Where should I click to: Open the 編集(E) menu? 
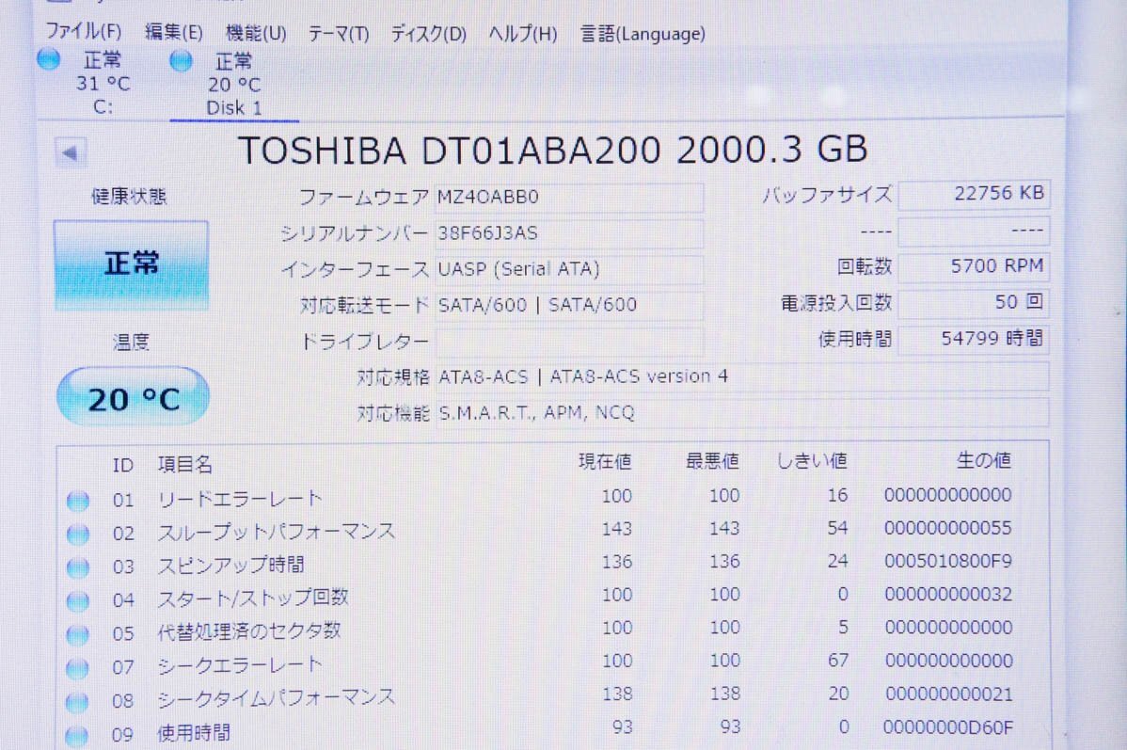(173, 32)
